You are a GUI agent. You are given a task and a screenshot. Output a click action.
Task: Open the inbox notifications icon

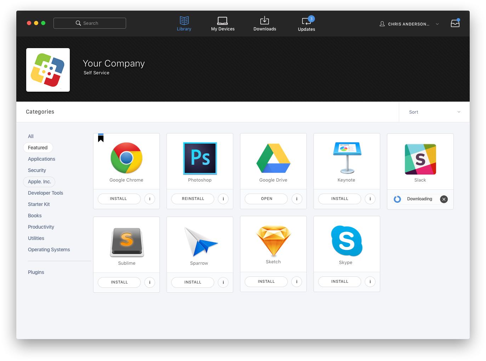pyautogui.click(x=455, y=23)
